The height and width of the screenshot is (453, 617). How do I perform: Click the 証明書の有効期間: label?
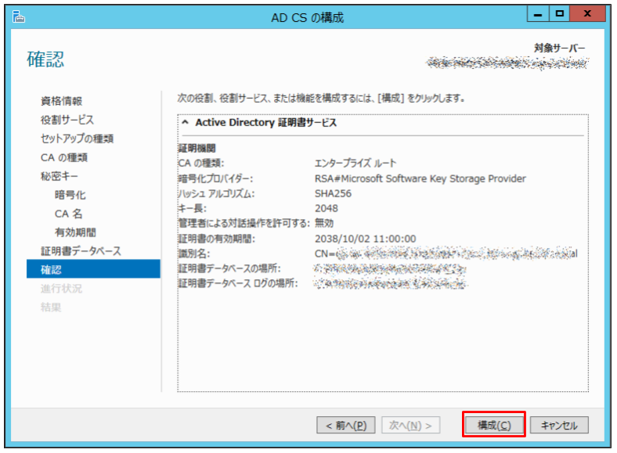click(x=217, y=239)
